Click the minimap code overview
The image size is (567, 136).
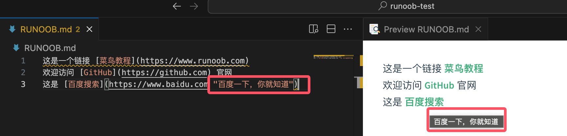[x=333, y=57]
